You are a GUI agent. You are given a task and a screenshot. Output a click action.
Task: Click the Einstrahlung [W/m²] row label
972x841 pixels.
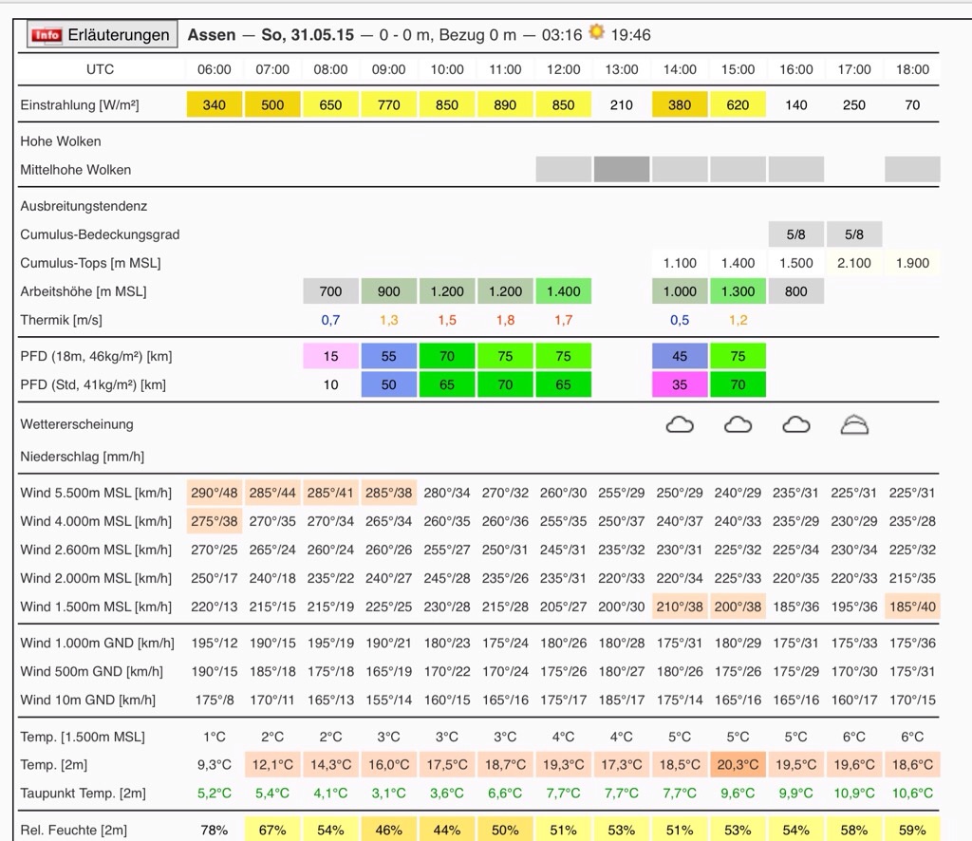[80, 104]
